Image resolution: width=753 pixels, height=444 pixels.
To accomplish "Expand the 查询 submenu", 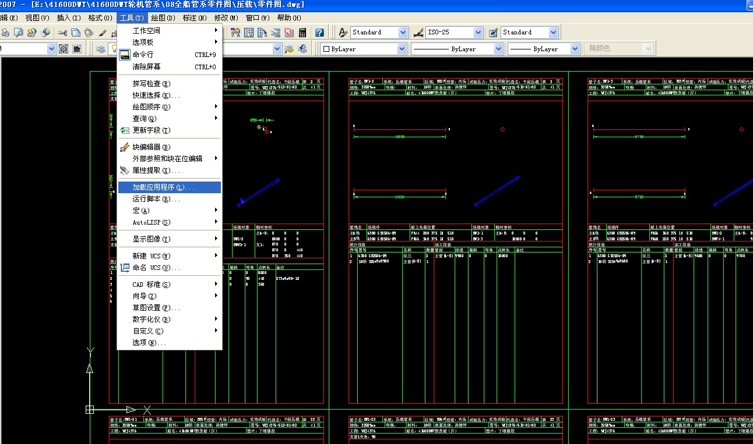I will [169, 118].
